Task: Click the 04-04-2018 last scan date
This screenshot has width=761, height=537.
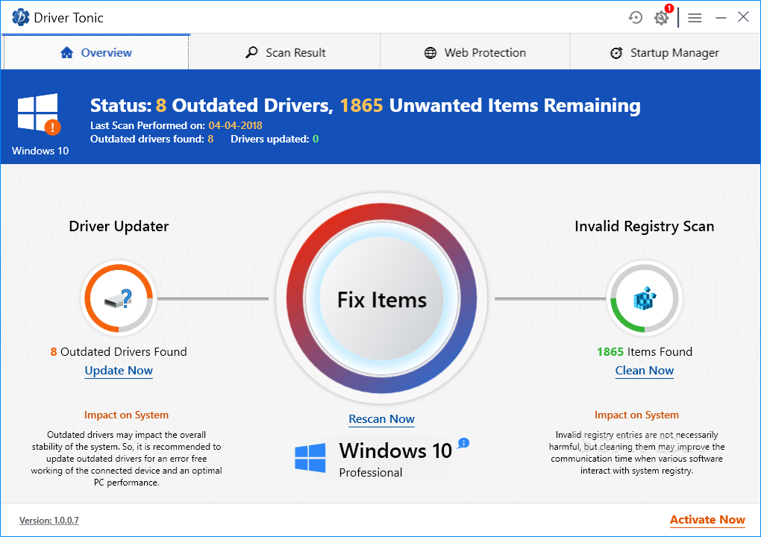Action: click(x=235, y=125)
